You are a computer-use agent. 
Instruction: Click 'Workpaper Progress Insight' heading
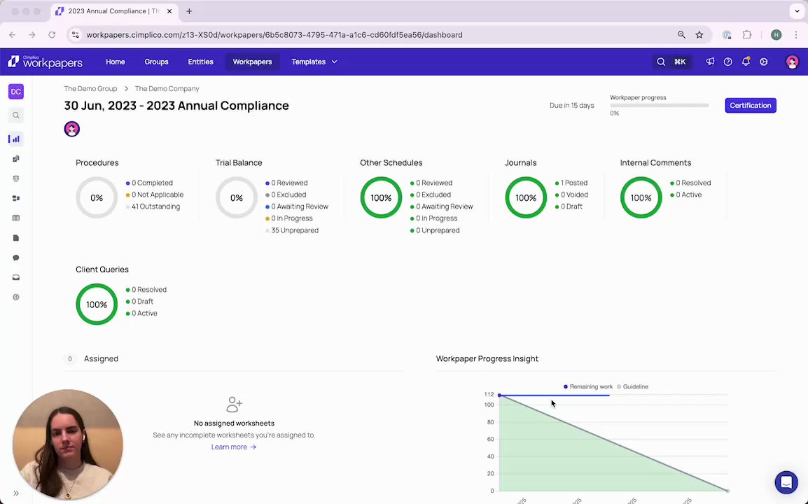coord(487,358)
